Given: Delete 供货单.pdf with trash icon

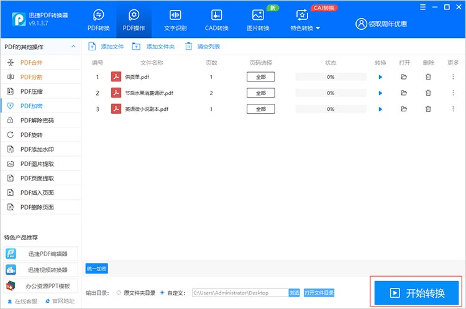Looking at the screenshot, I should (x=428, y=76).
